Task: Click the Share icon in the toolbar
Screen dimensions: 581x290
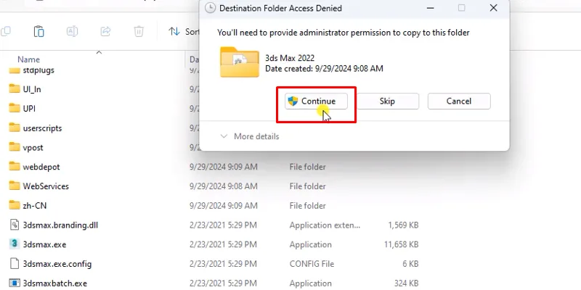Action: tap(105, 31)
